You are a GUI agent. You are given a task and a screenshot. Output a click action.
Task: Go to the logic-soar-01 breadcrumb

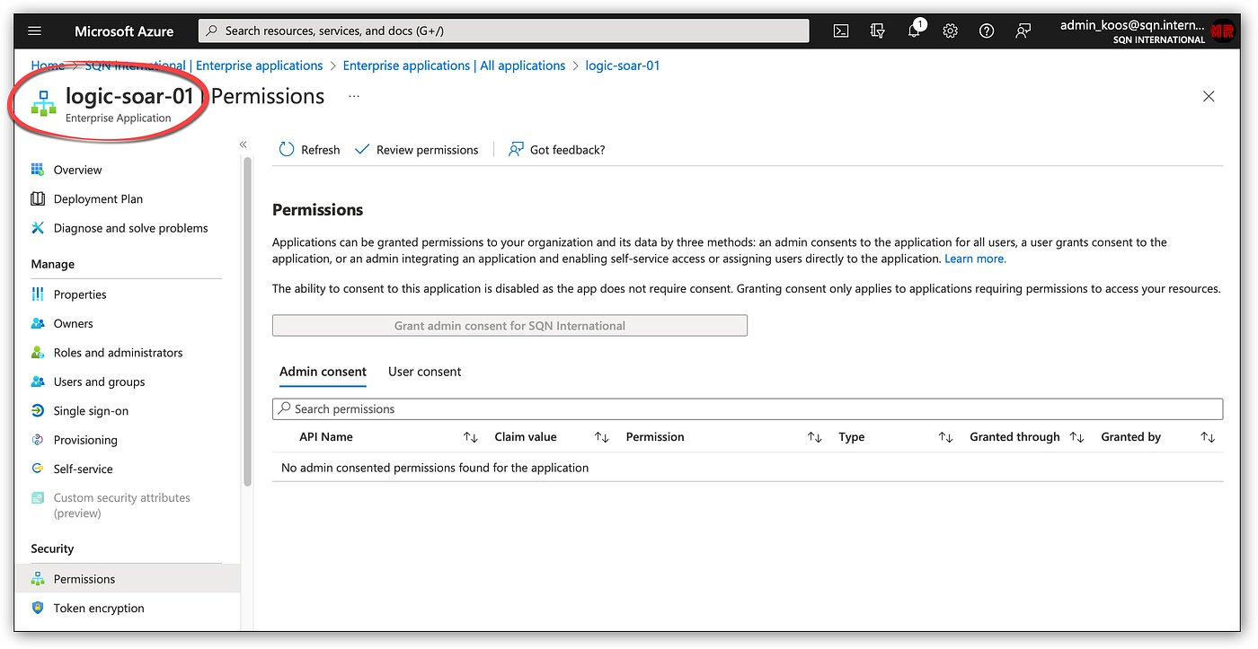click(x=623, y=66)
